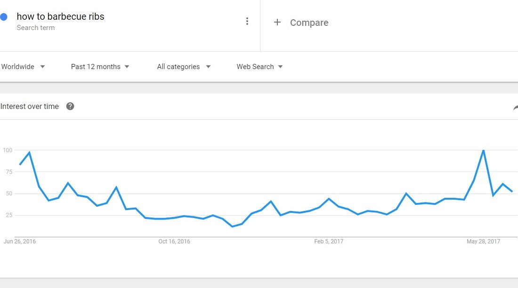
Task: Open the Past 12 months dropdown
Action: (100, 67)
